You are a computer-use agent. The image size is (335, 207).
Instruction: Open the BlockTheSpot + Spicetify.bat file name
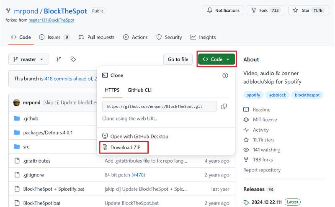(x=54, y=189)
